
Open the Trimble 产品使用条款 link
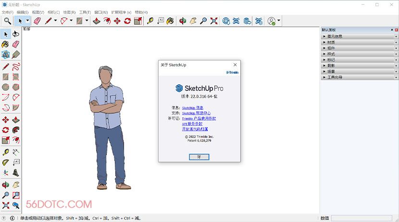199,118
